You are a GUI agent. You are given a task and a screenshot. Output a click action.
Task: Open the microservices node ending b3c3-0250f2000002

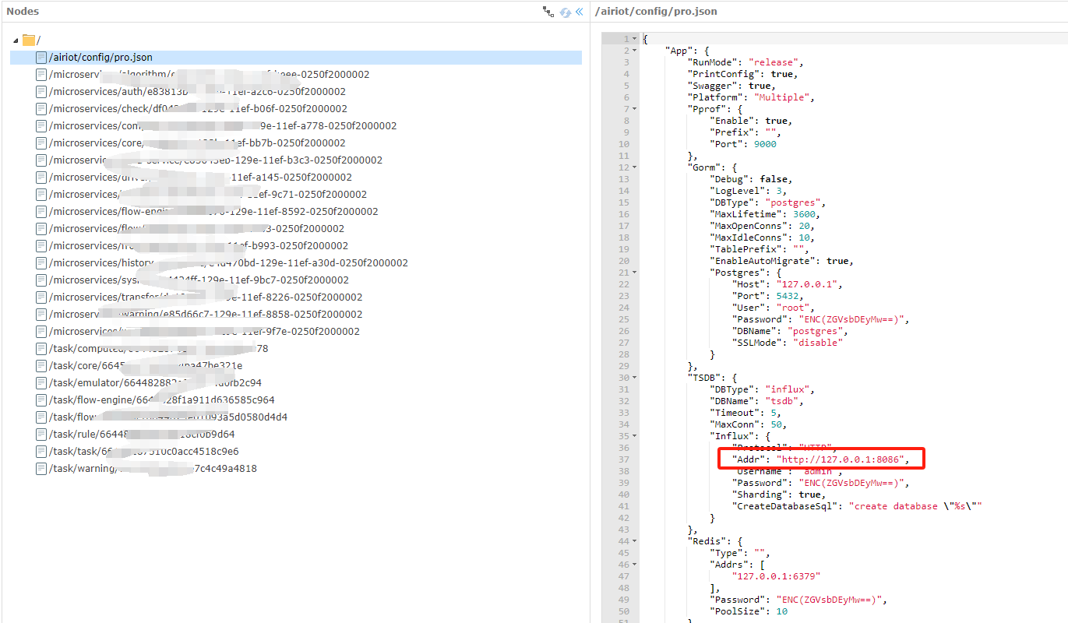(x=216, y=160)
